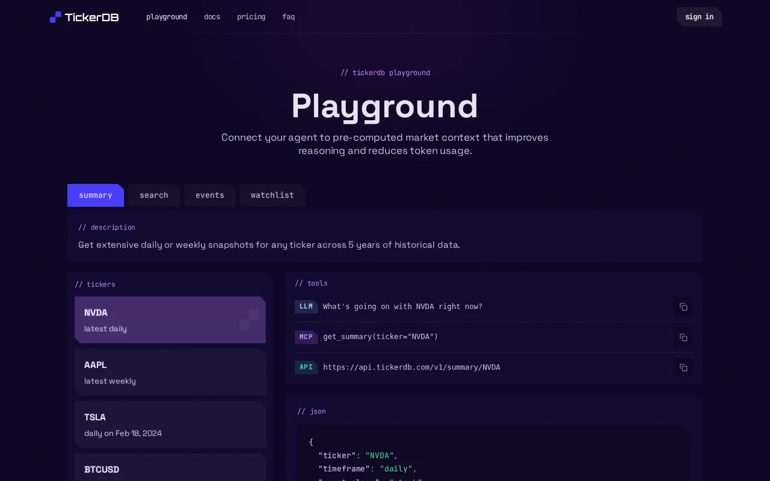
Task: Click the sign in button
Action: click(699, 17)
